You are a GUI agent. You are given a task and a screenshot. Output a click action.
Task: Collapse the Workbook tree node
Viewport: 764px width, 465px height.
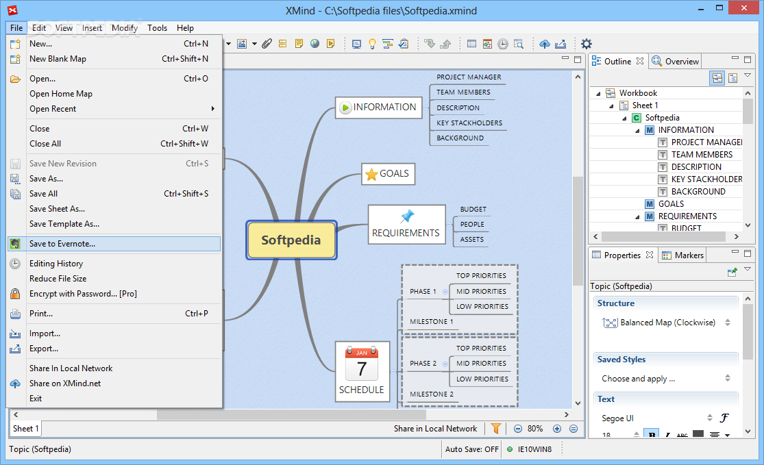click(598, 93)
